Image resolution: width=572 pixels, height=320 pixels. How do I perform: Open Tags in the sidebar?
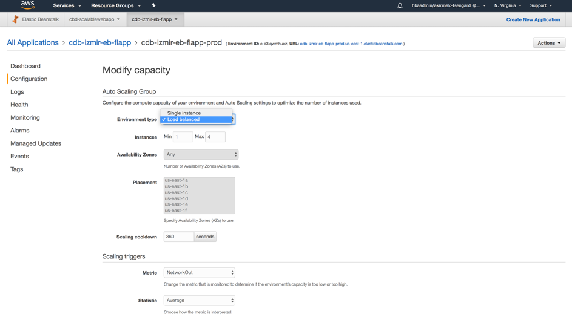click(x=16, y=169)
